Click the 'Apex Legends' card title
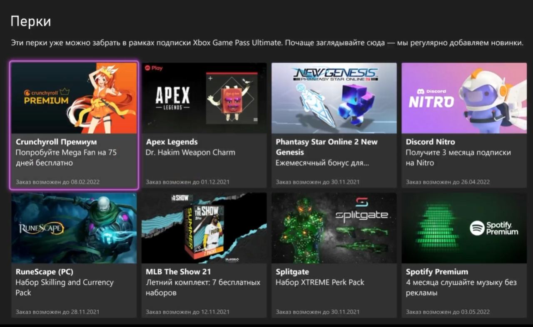This screenshot has width=533, height=327. [172, 142]
